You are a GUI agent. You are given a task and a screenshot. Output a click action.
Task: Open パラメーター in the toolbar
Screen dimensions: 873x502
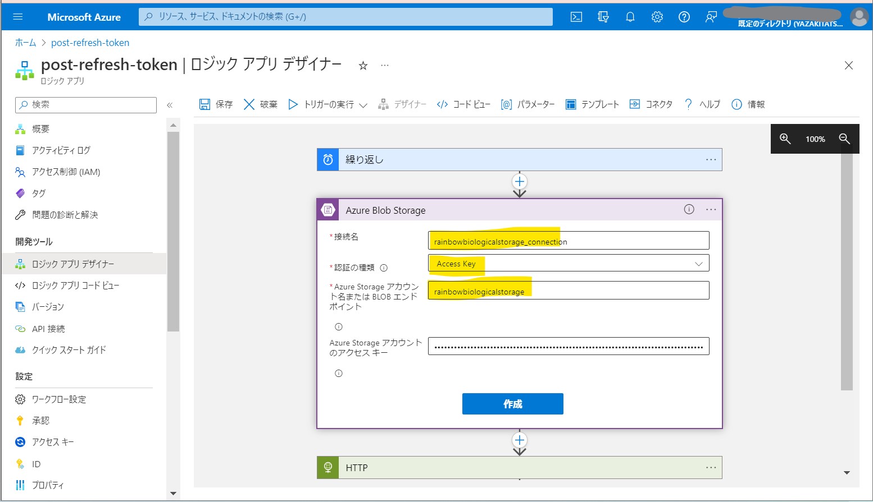[528, 104]
